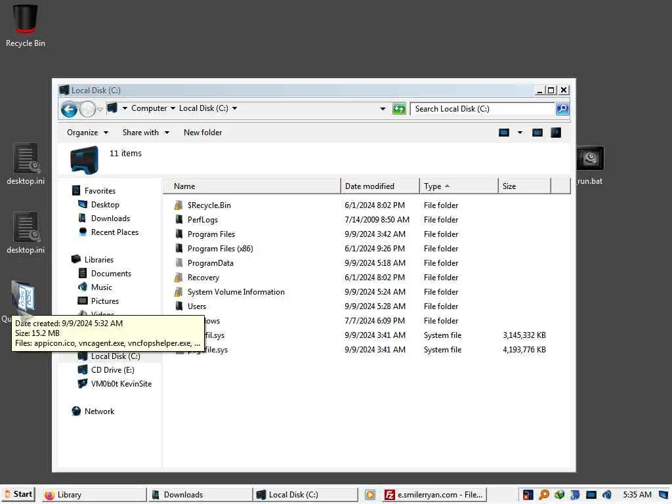Click the Help icon in toolbar
This screenshot has height=504, width=672.
556,133
